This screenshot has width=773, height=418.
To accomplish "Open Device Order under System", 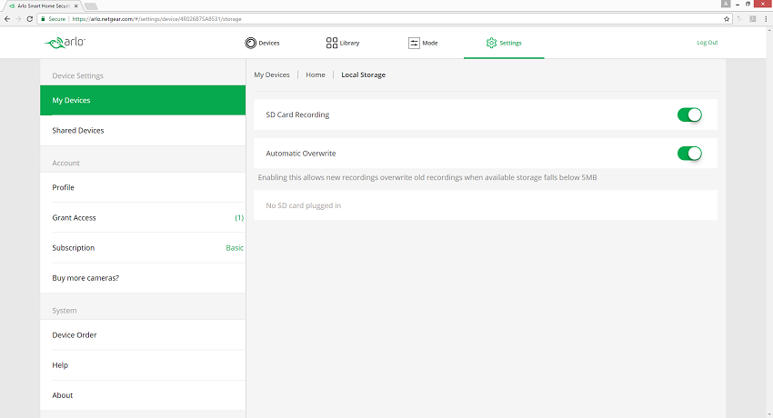I will click(143, 334).
